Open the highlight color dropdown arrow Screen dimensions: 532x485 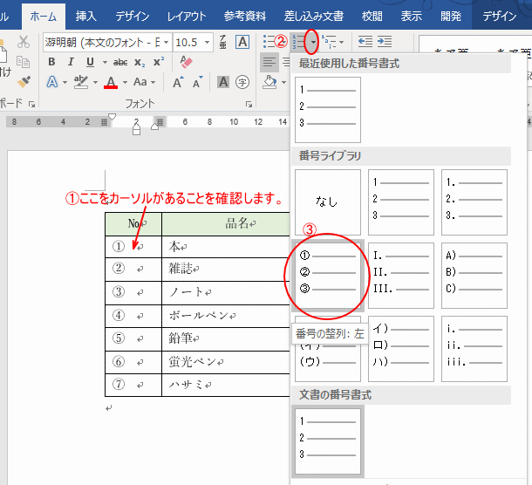[x=95, y=83]
